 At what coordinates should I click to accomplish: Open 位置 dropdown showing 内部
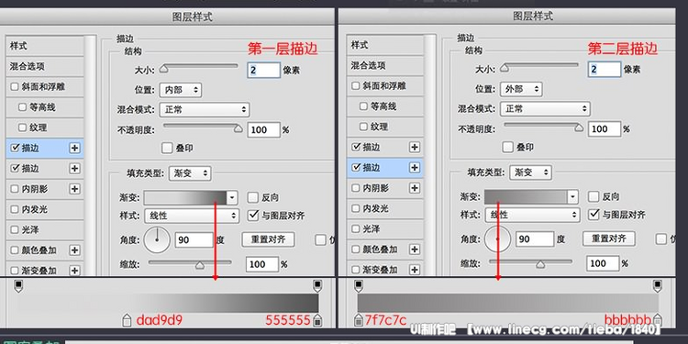pos(181,90)
